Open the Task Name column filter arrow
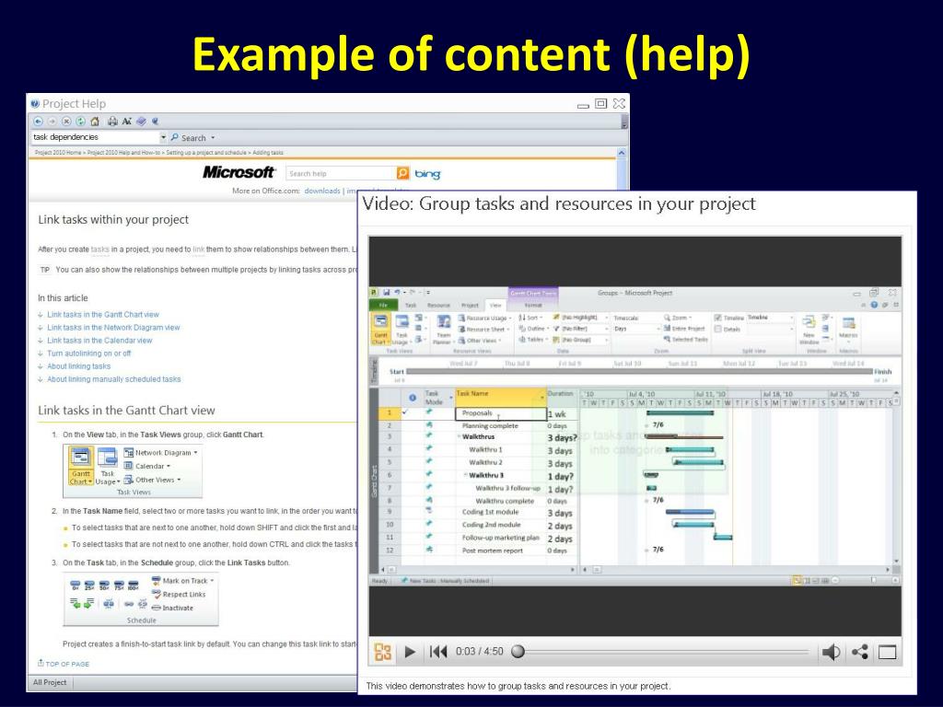This screenshot has height=707, width=943. tap(541, 398)
